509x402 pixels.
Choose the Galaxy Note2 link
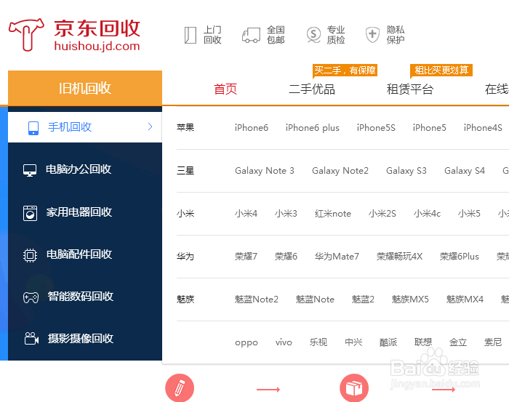(340, 171)
